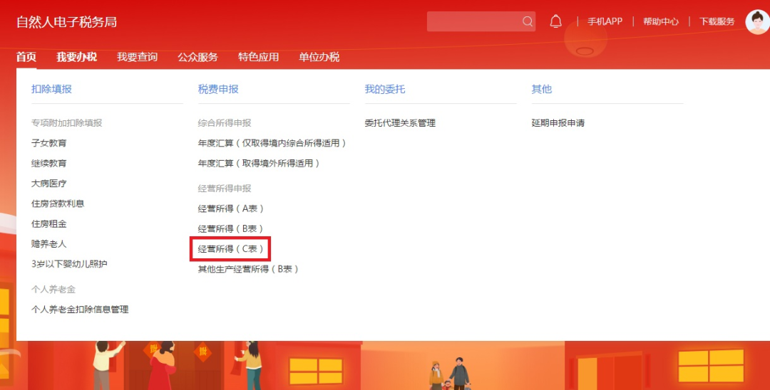Open the 特色应用 menu

[258, 57]
